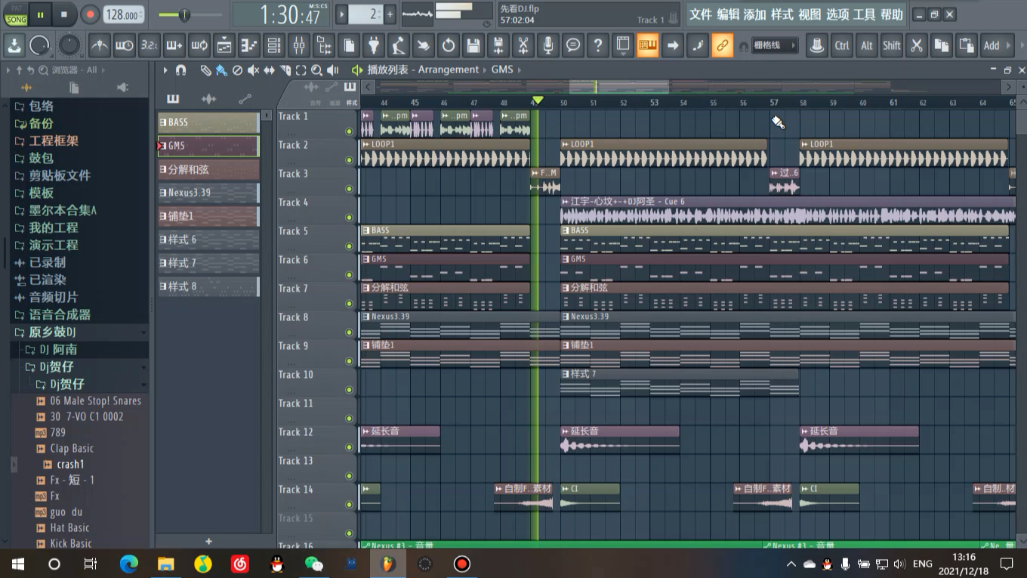This screenshot has height=578, width=1027.
Task: Mute Track 12 with its green dot
Action: click(349, 447)
